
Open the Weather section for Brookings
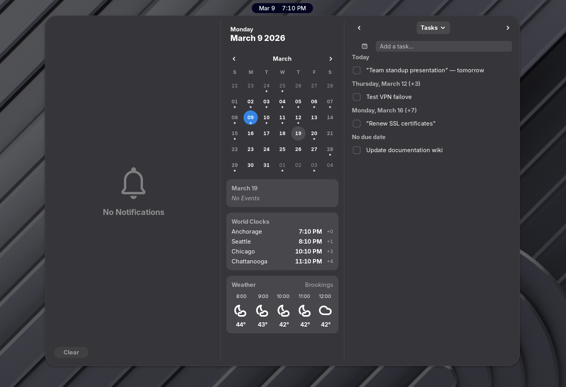(282, 304)
